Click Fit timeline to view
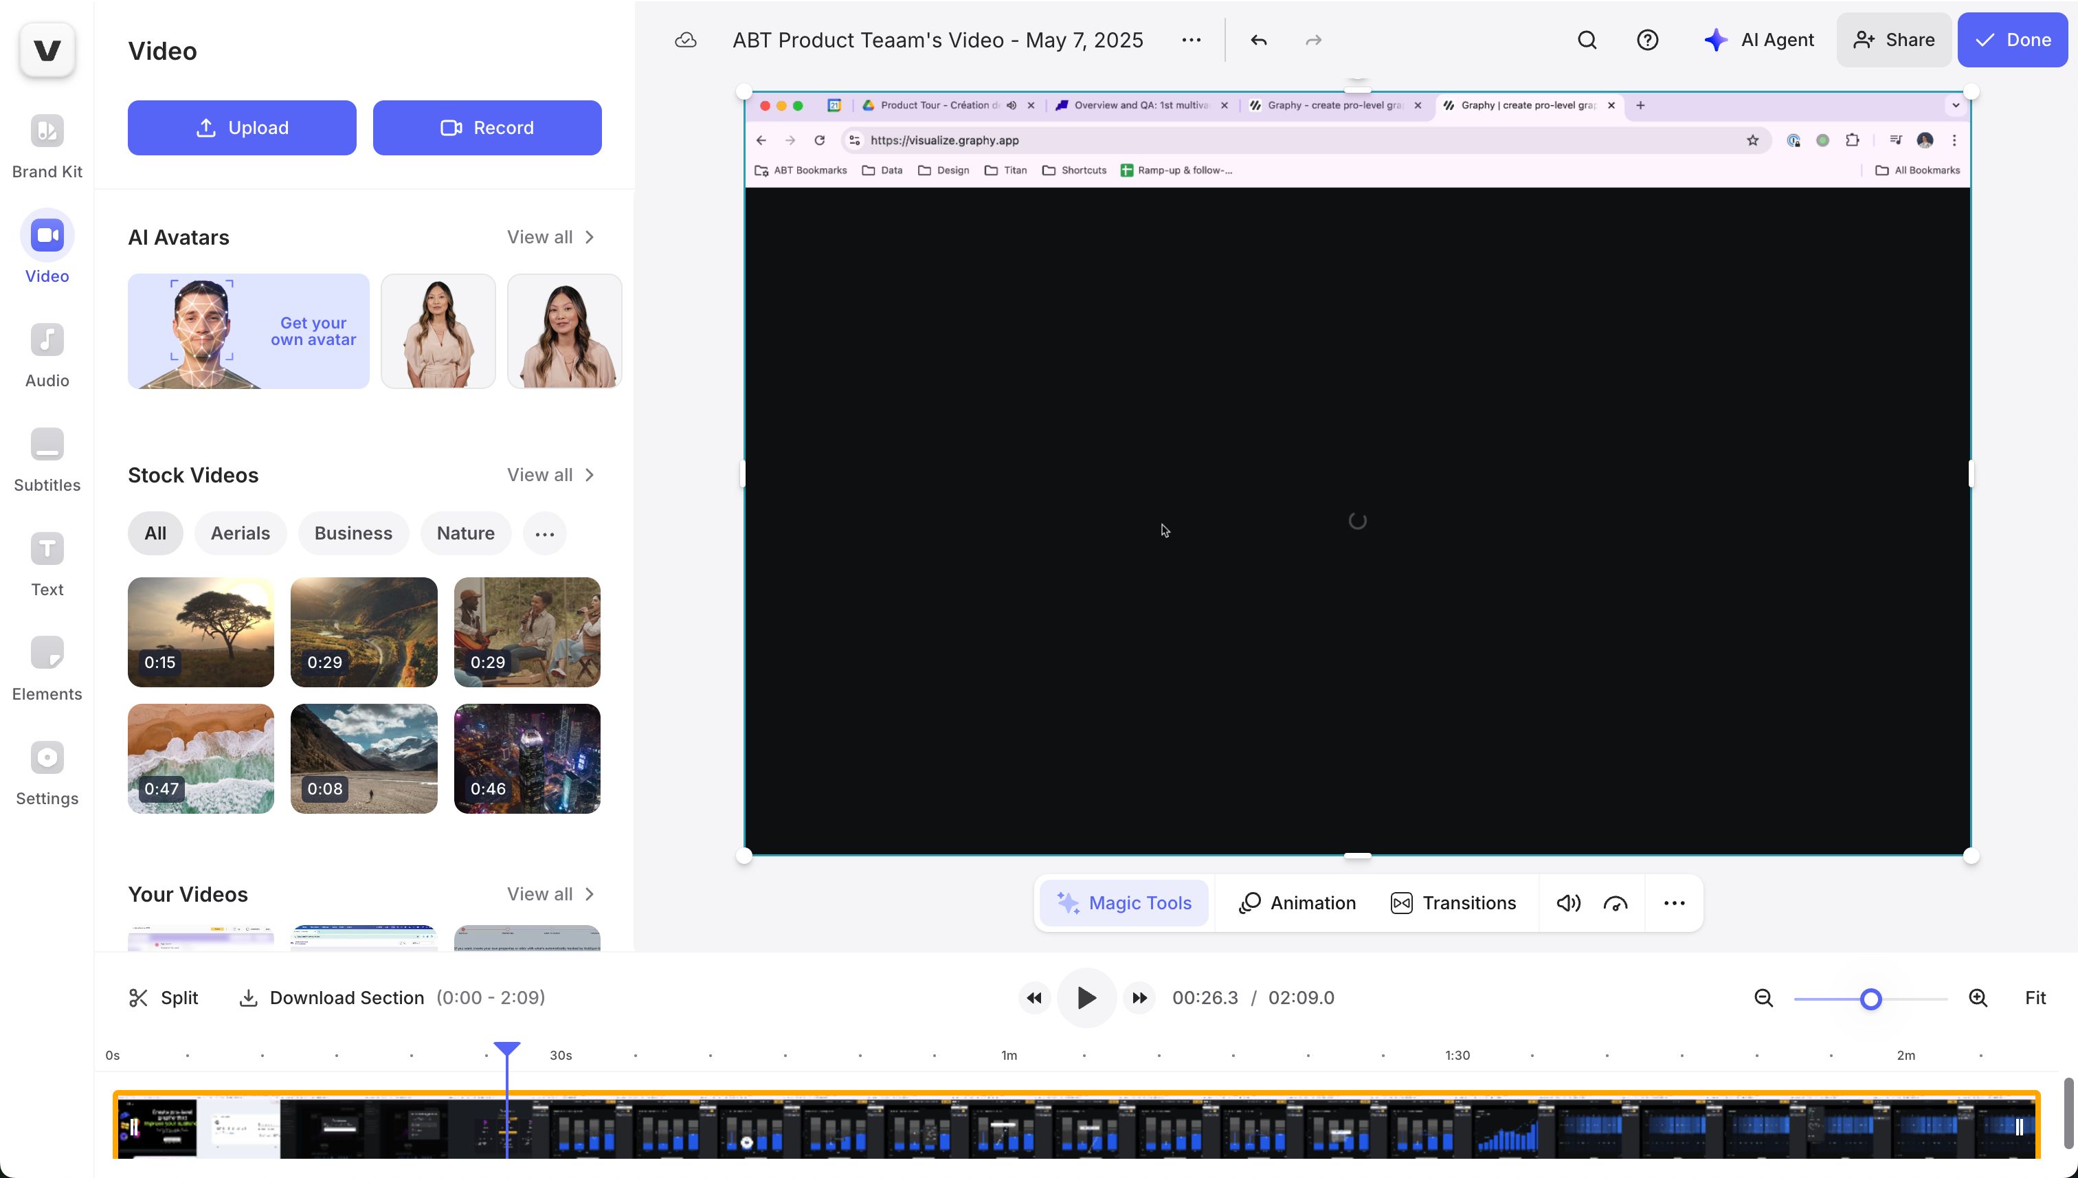 [x=2035, y=997]
